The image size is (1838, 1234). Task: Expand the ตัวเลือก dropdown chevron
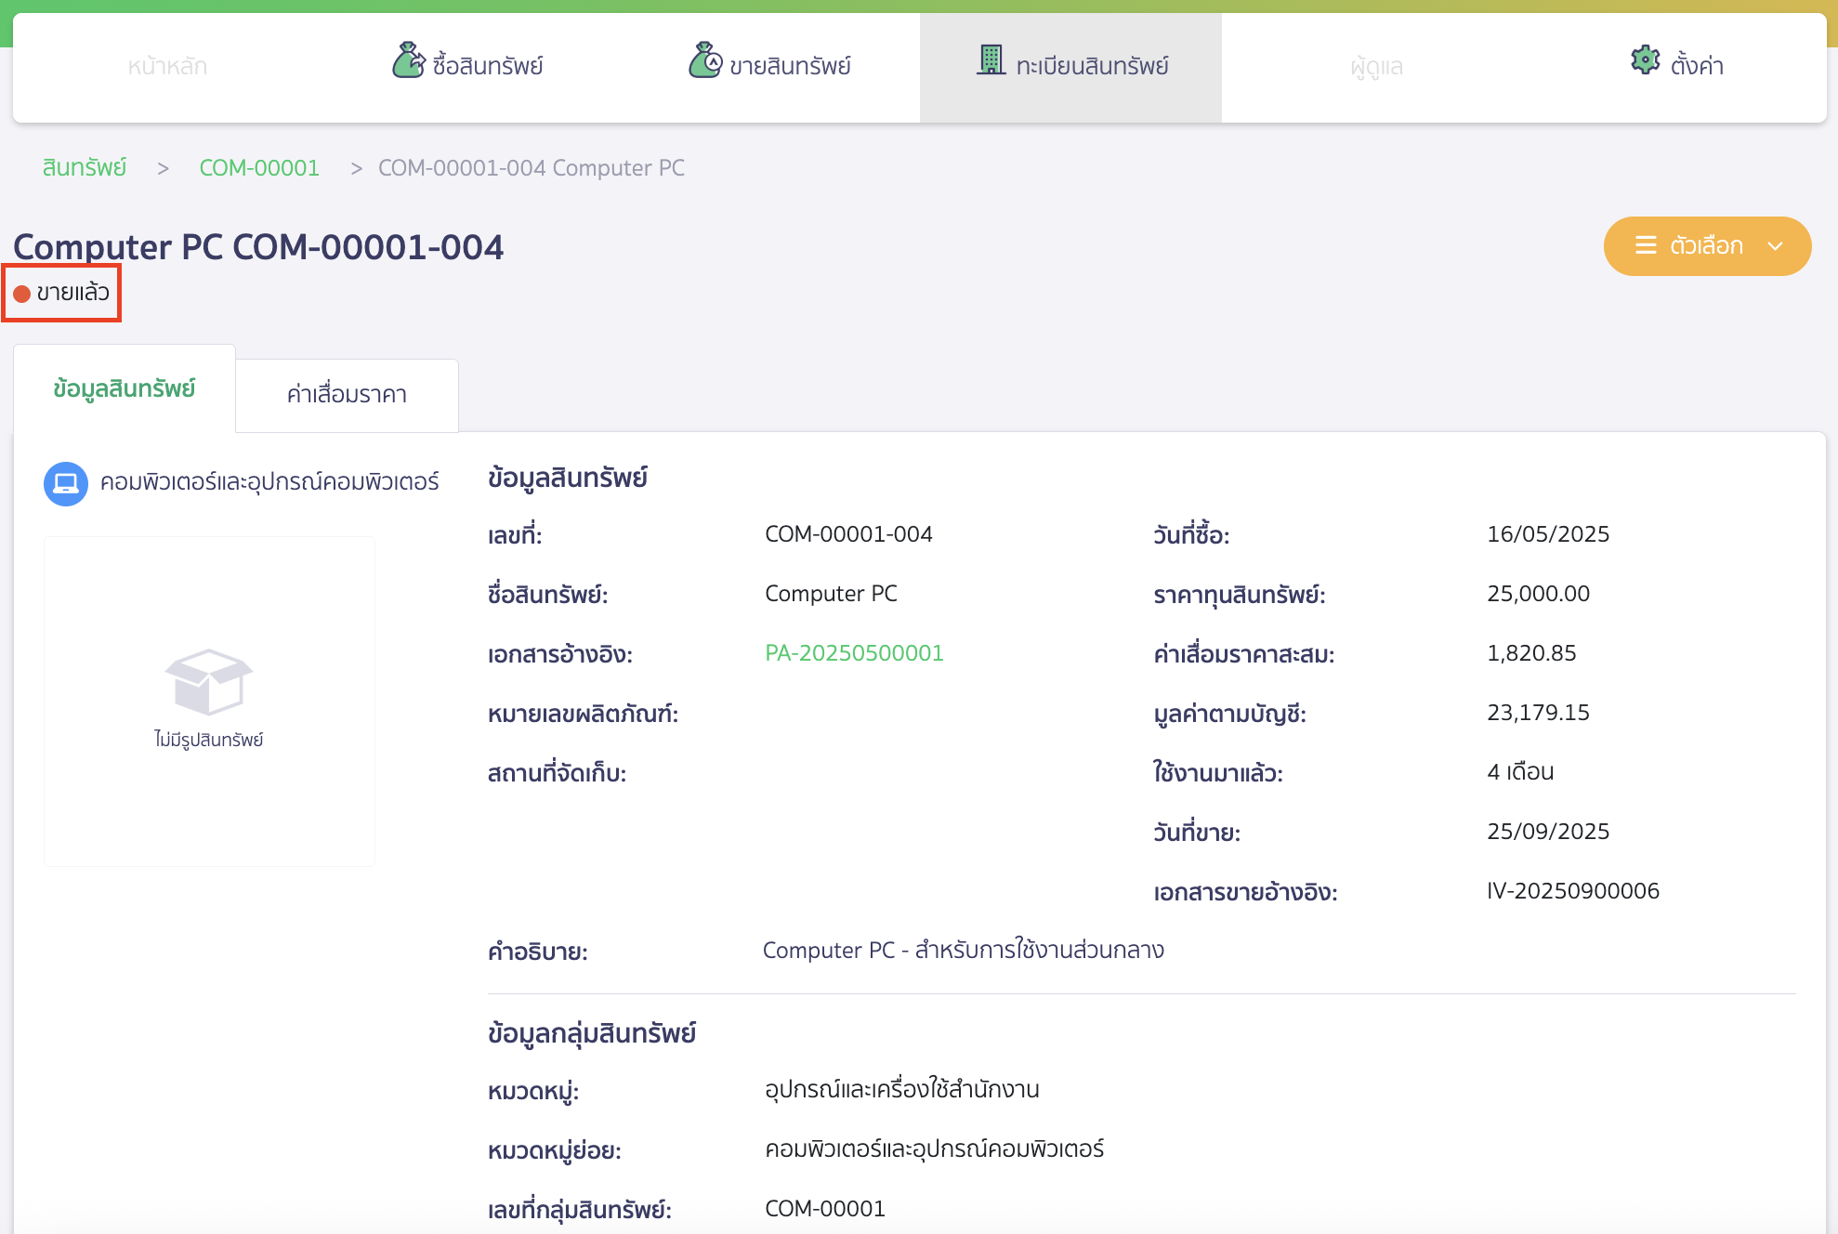tap(1776, 246)
